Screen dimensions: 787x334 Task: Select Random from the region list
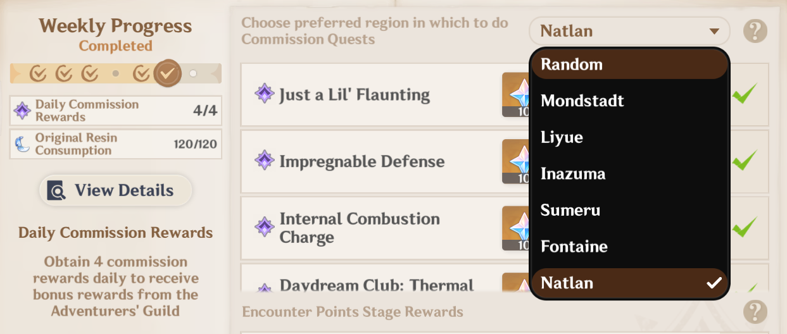[629, 65]
